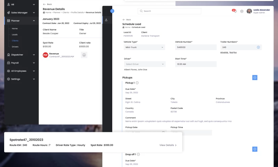Click Back link in Schedule Load
This screenshot has width=278, height=167.
point(127,20)
